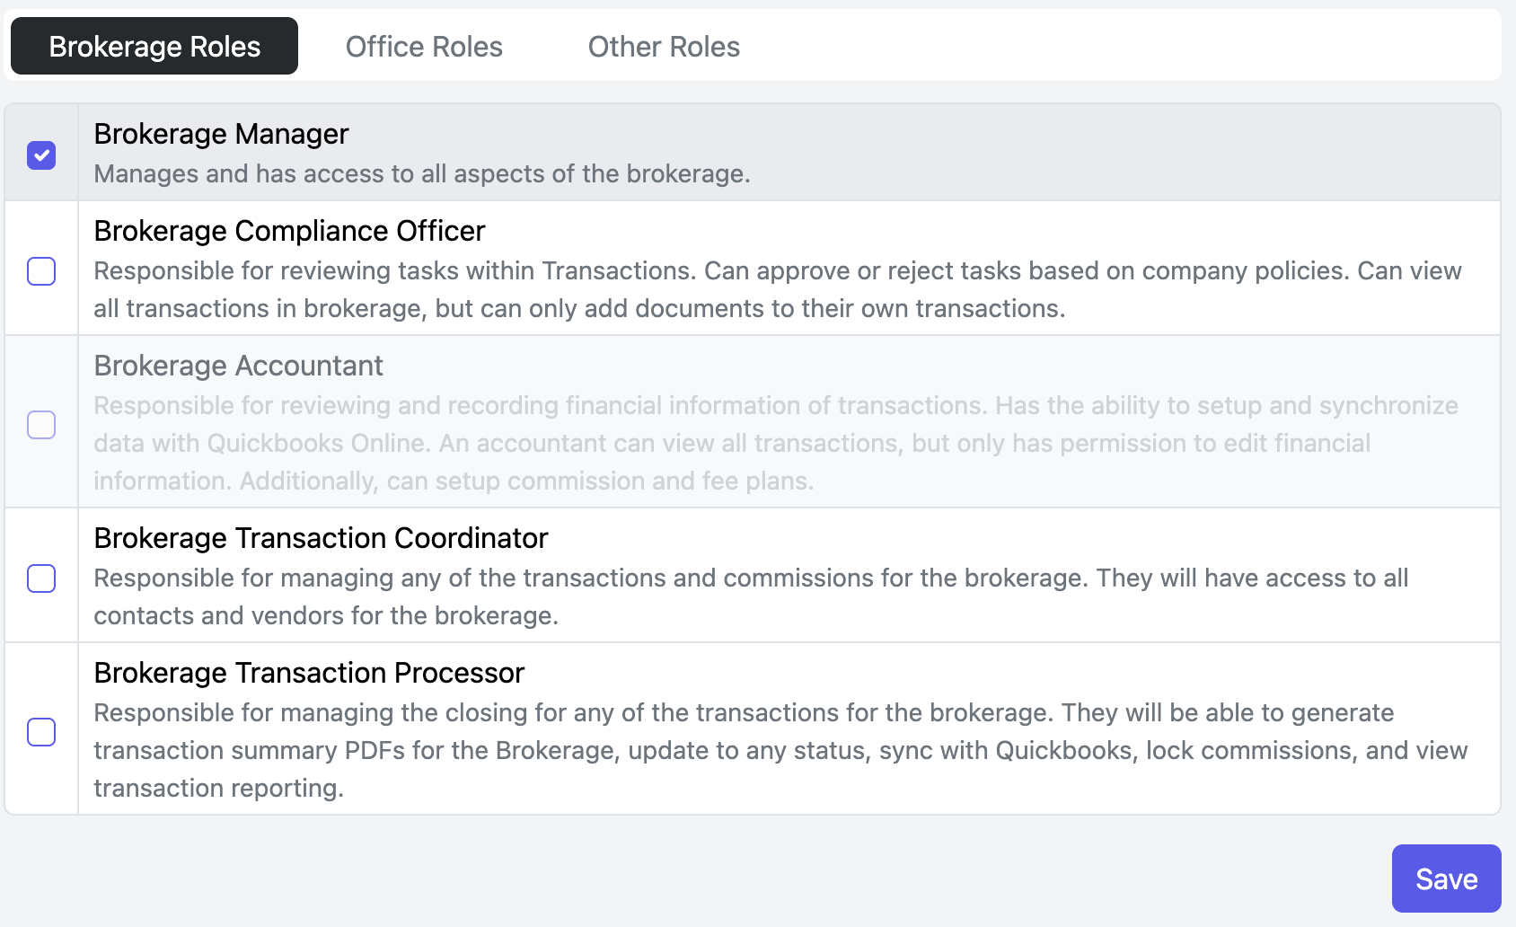The width and height of the screenshot is (1516, 927).
Task: Select the Brokerage Transaction Processor checkbox
Action: click(41, 732)
